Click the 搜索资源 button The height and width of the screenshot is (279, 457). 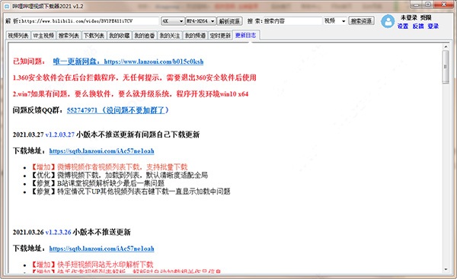coord(361,21)
